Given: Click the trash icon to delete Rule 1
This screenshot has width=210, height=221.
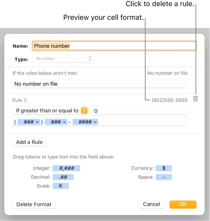Looking at the screenshot, I should pos(196,99).
